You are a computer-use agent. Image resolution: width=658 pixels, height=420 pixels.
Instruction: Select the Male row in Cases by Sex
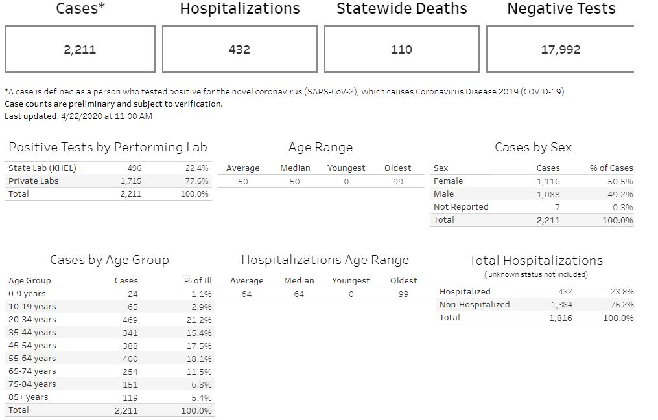tap(443, 193)
